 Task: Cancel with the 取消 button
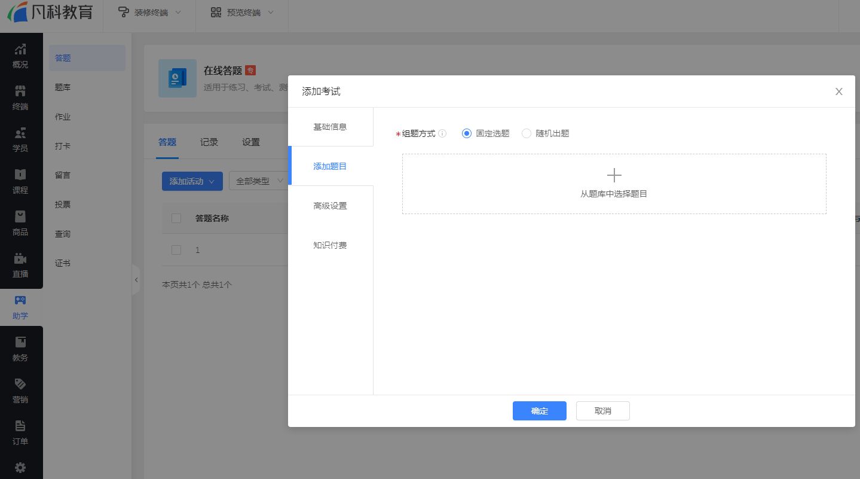[603, 411]
